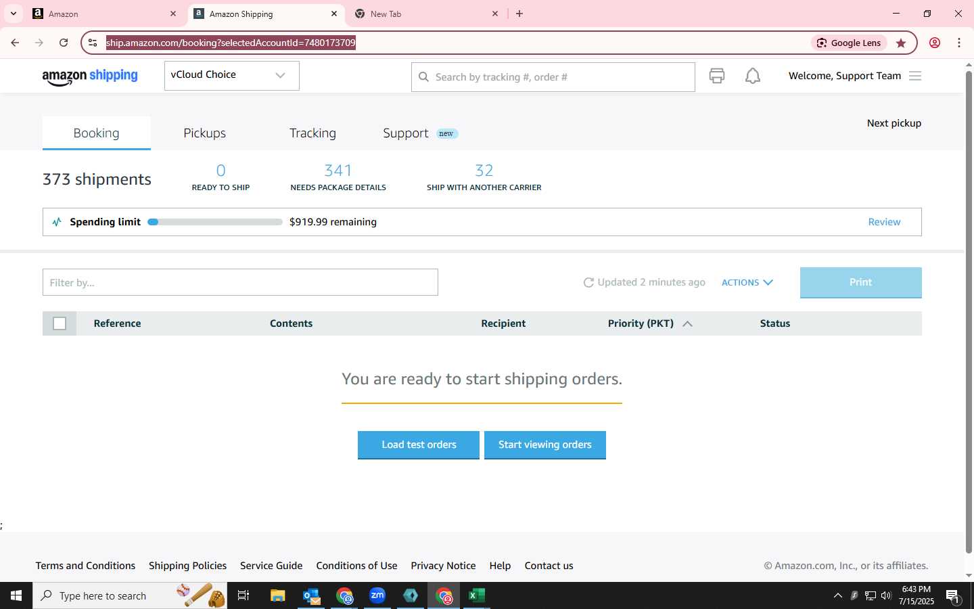Click Load test orders button

tap(419, 445)
